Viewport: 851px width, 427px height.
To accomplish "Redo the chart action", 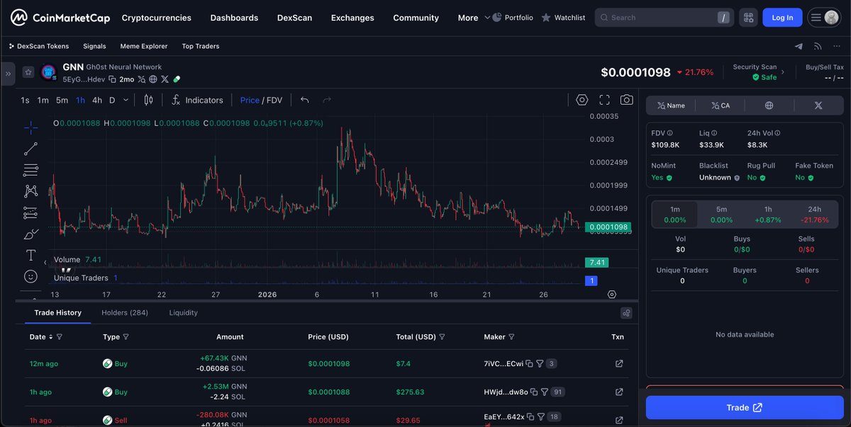I will pos(327,100).
